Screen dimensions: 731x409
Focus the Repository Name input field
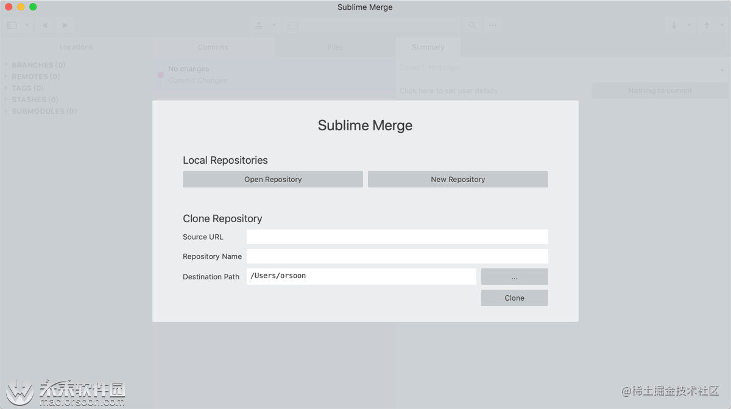click(397, 256)
